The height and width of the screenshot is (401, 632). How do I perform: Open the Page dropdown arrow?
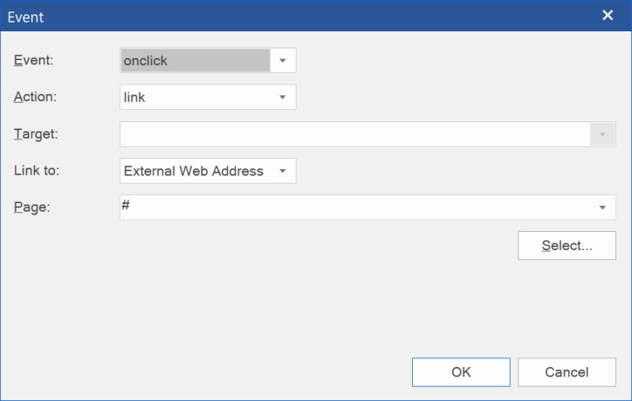pyautogui.click(x=602, y=207)
